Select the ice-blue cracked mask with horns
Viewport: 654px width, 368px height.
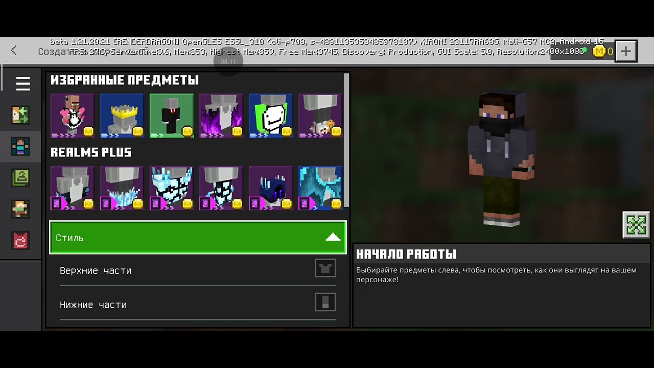coord(172,188)
